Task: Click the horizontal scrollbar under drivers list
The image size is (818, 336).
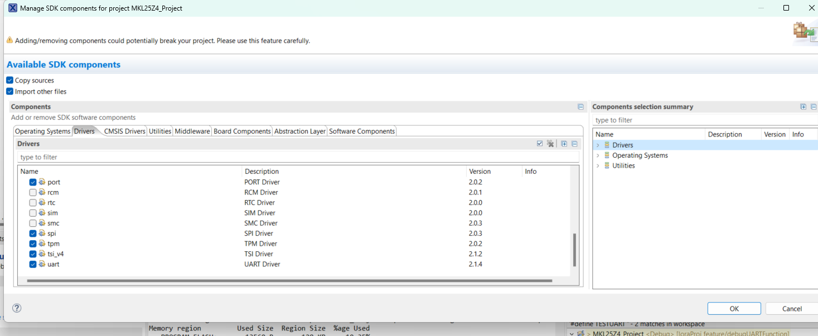Action: pos(289,281)
